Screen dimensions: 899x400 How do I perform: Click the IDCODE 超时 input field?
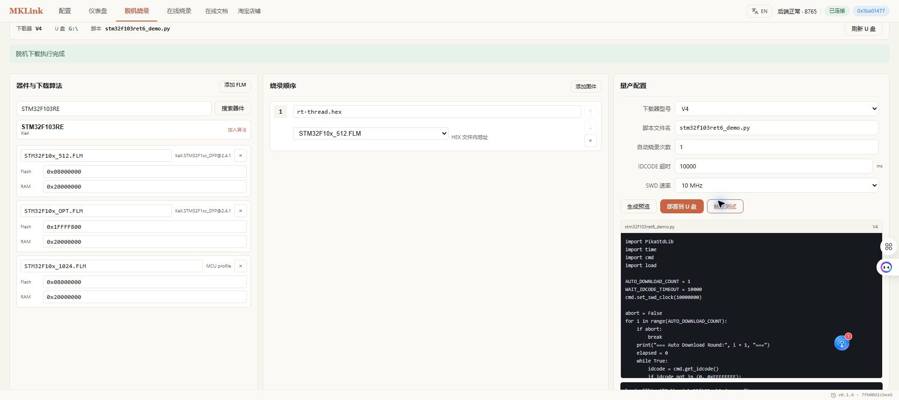click(773, 166)
